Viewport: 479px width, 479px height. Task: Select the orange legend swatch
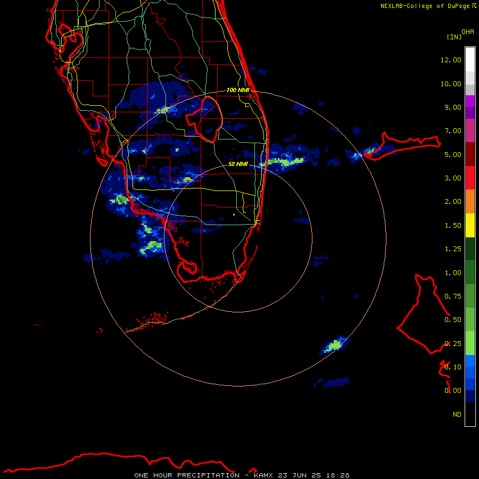coord(470,202)
